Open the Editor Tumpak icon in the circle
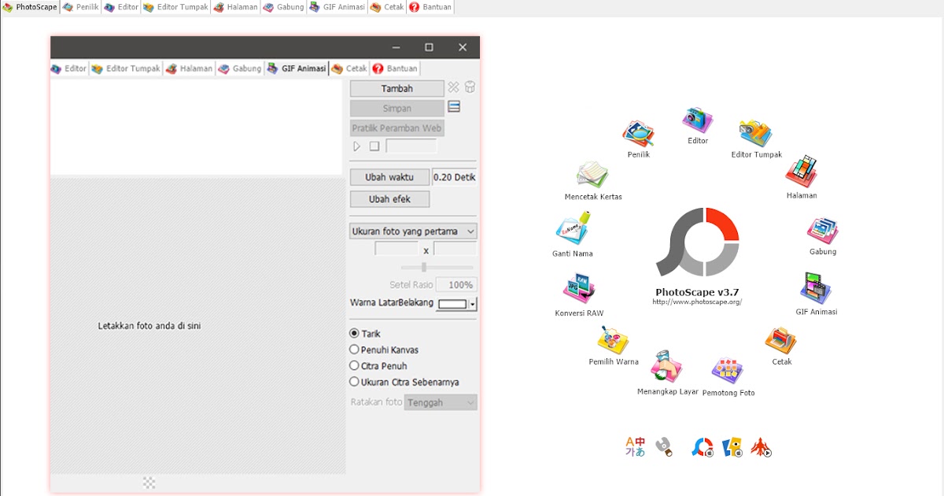944x496 pixels. point(756,134)
